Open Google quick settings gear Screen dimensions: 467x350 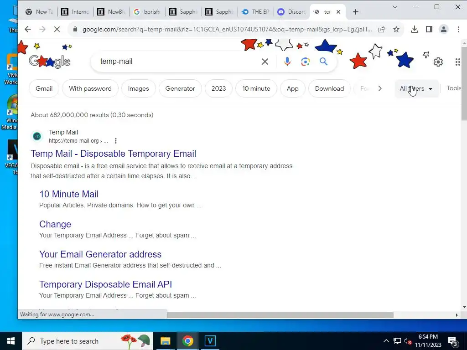(438, 62)
